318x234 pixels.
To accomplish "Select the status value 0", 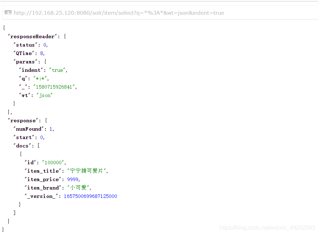I will (x=45, y=45).
